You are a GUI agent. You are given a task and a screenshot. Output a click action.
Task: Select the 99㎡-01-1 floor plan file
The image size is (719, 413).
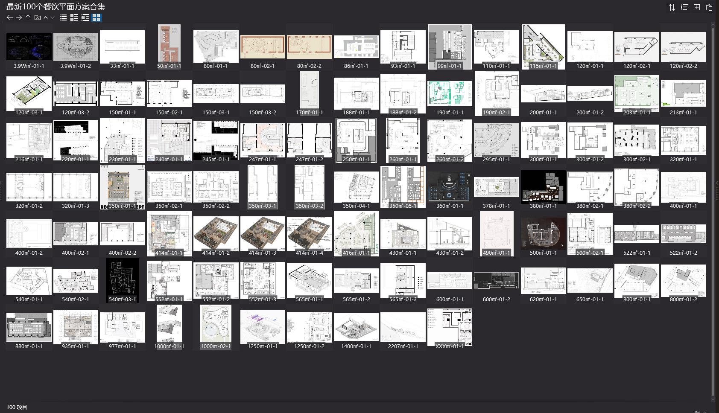450,47
